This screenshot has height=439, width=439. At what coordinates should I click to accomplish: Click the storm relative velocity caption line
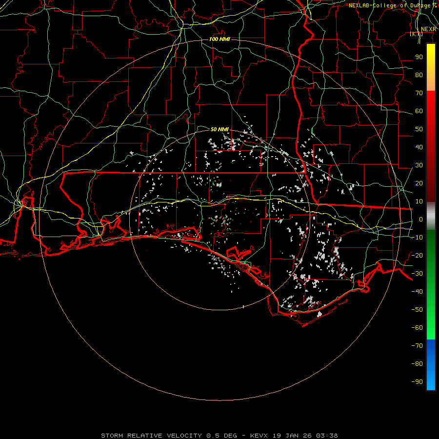coord(219,436)
